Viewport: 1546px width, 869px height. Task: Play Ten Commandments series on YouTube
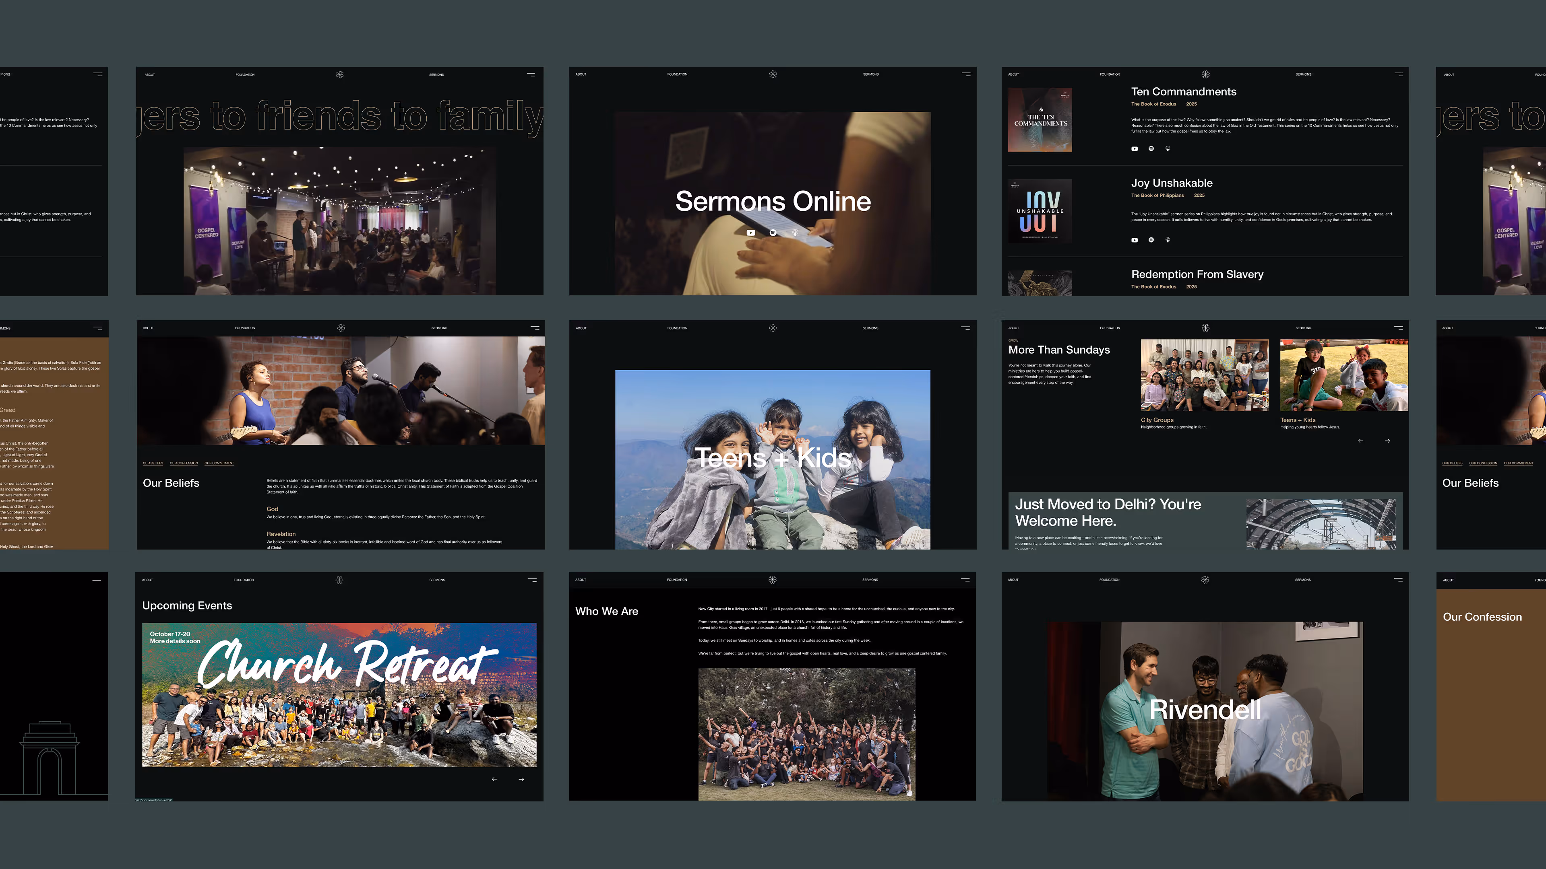point(1134,149)
